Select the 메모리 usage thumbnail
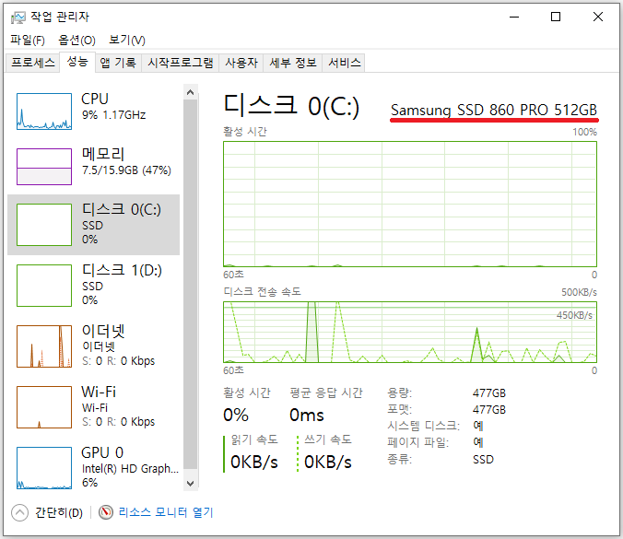The image size is (623, 539). tap(44, 167)
